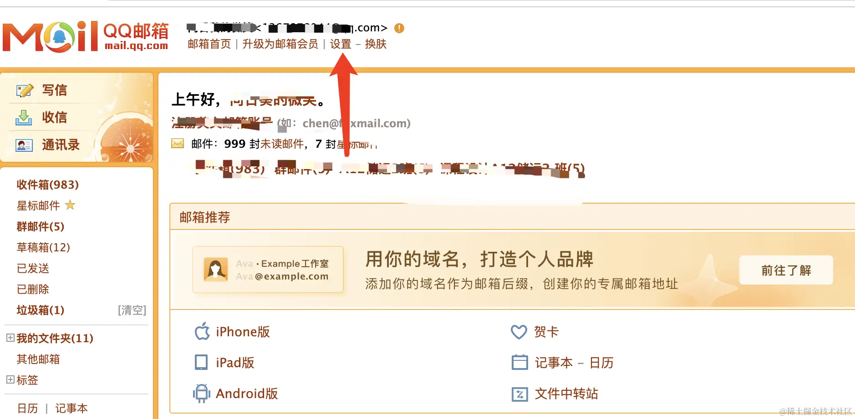Open the 草稿箱(12) folder
Screen dimensions: 855x419
point(43,247)
